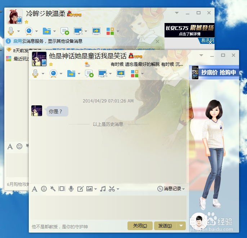Click message input box in front window
This screenshot has width=247, height=238.
tap(109, 207)
